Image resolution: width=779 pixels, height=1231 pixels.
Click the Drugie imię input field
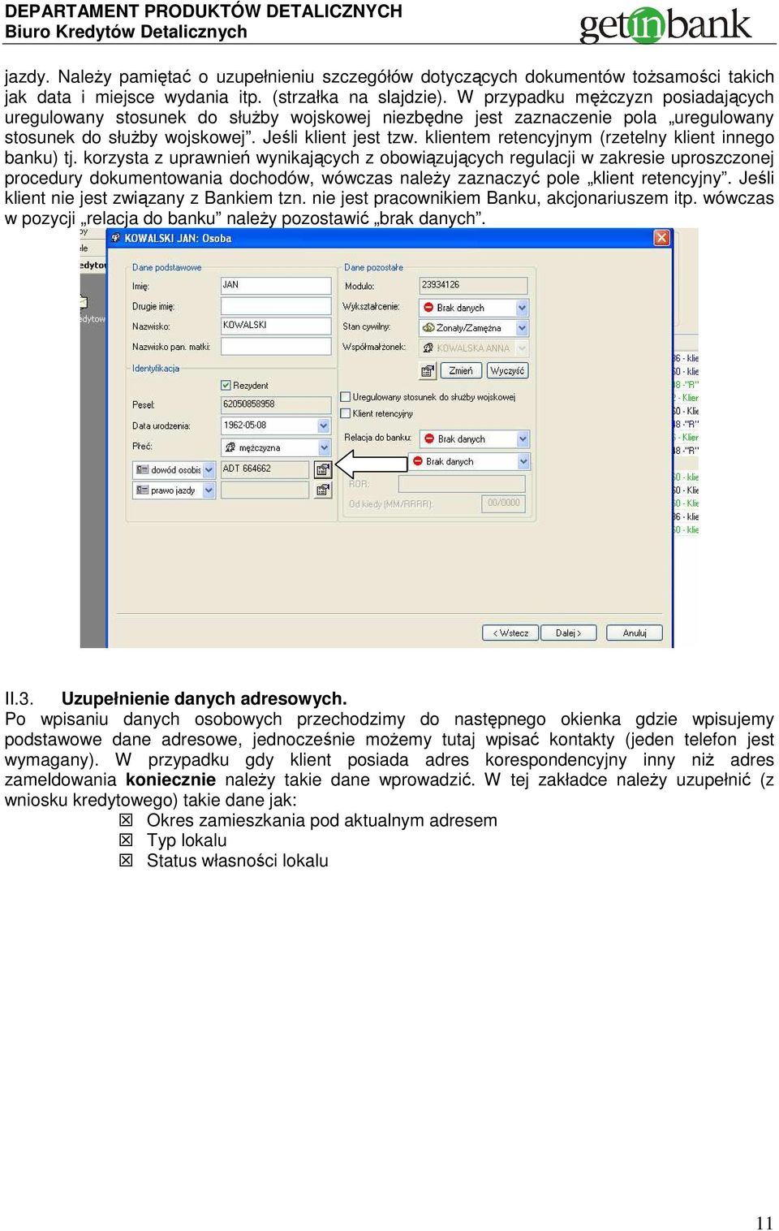pyautogui.click(x=276, y=306)
